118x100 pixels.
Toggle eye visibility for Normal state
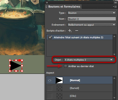[x=50, y=80]
